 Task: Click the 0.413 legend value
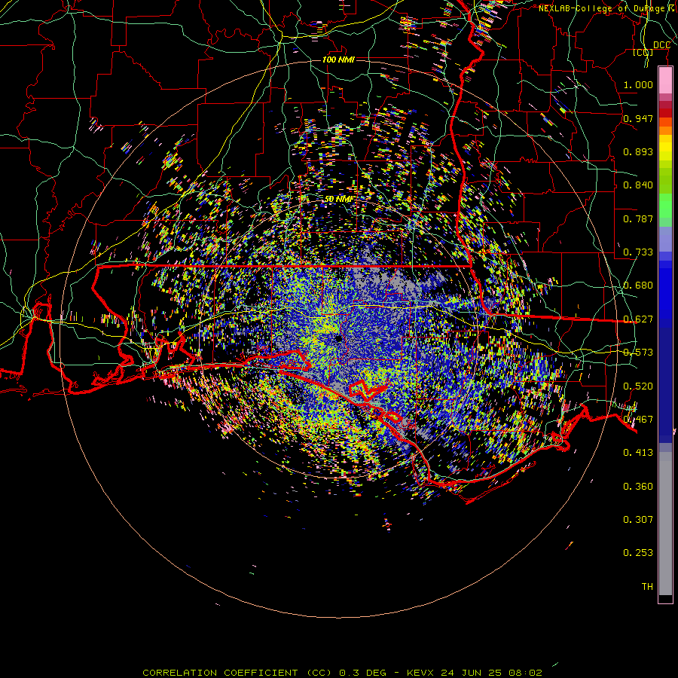[638, 453]
